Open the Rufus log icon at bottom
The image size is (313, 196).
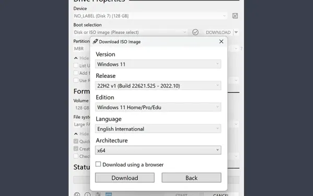click(109, 194)
